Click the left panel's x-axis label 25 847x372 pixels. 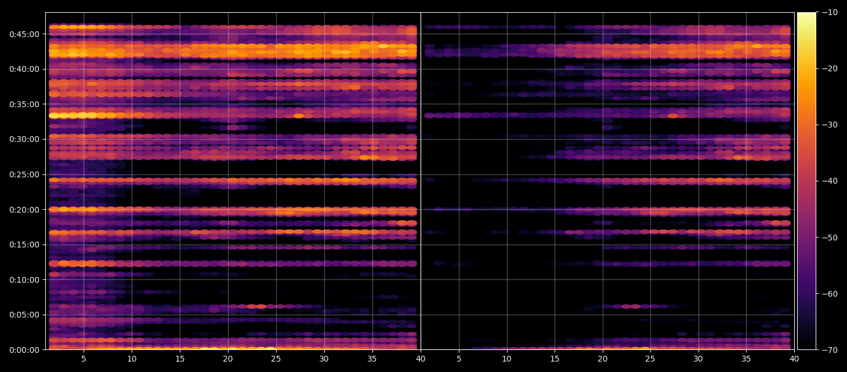[x=276, y=359]
